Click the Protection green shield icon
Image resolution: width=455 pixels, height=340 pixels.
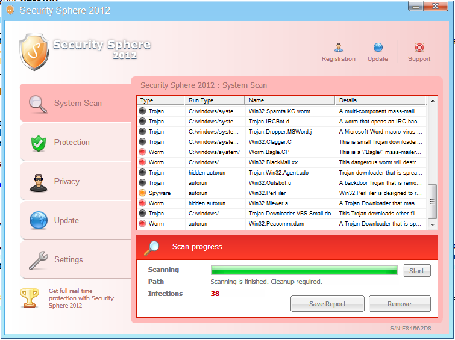coord(39,143)
